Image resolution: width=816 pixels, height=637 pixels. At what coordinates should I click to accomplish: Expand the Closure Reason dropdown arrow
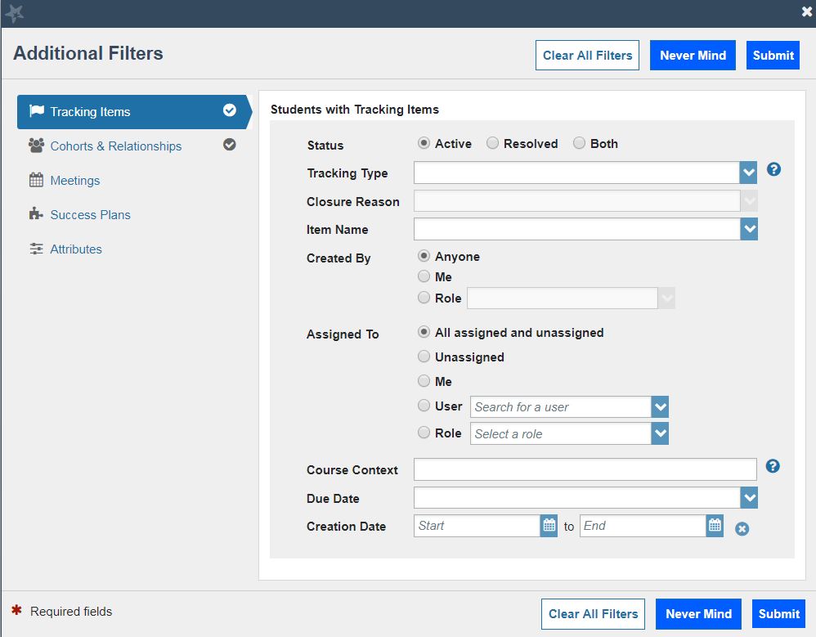749,201
